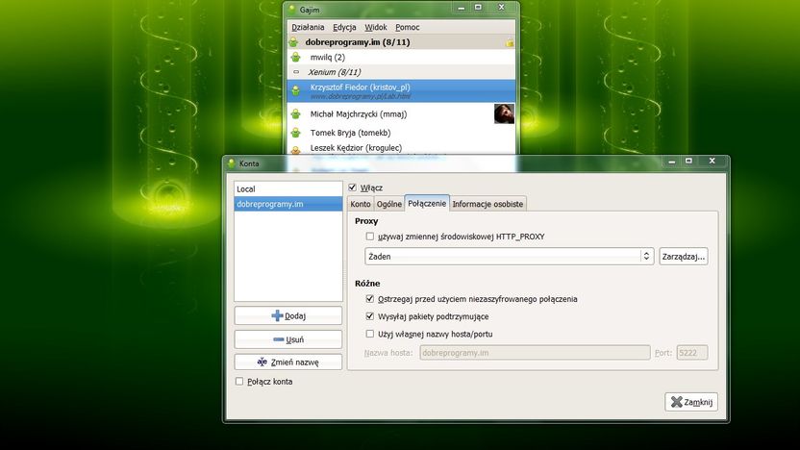Viewport: 800px width, 450px height.
Task: Click the Zarządzaj... button
Action: click(683, 256)
